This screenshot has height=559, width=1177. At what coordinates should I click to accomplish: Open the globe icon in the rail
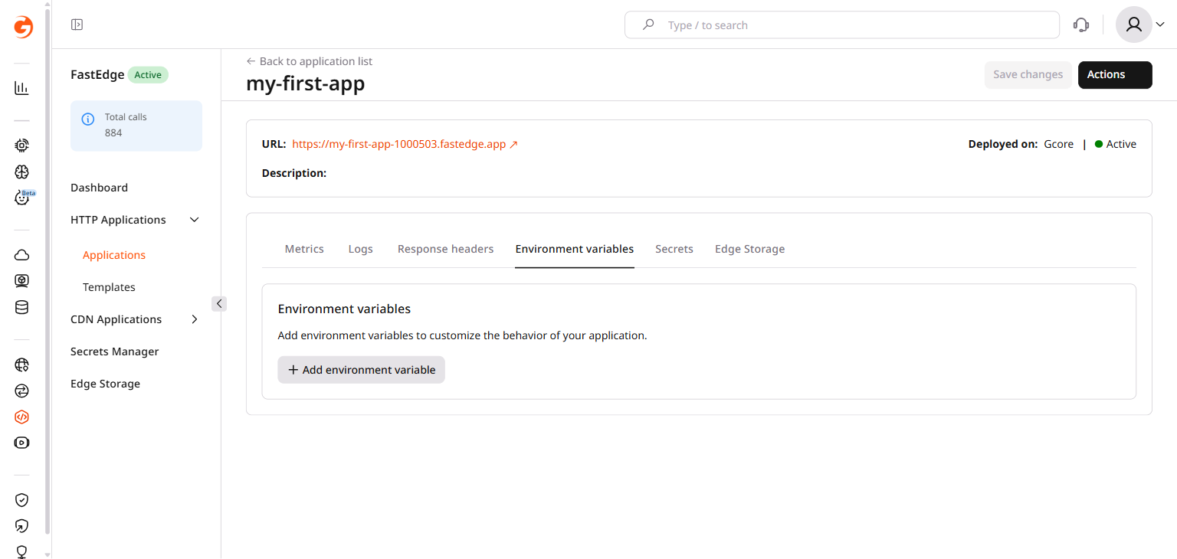pos(22,364)
